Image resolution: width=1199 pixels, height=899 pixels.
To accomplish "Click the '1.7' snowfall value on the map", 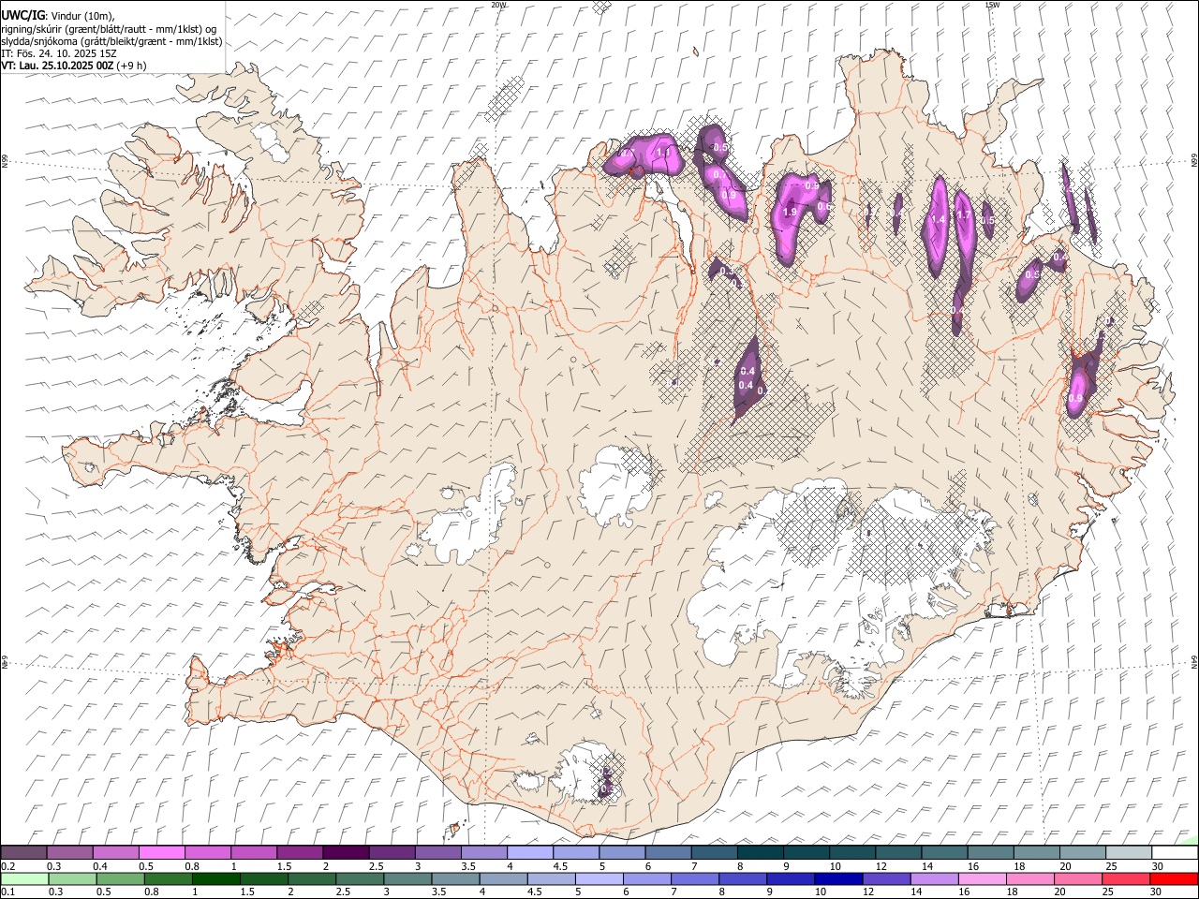I will [x=963, y=215].
